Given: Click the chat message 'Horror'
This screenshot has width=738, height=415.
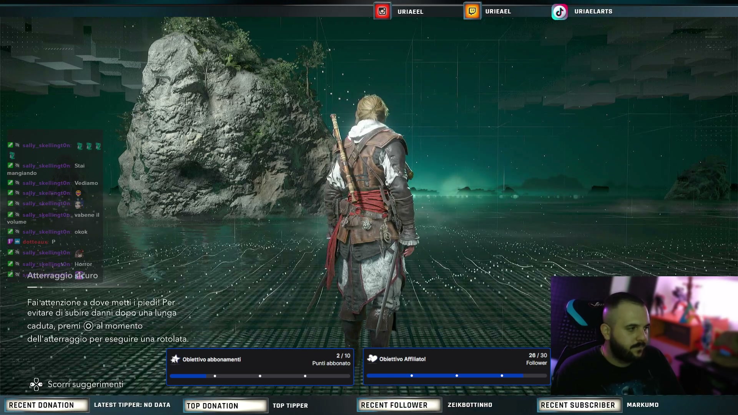Looking at the screenshot, I should 83,264.
